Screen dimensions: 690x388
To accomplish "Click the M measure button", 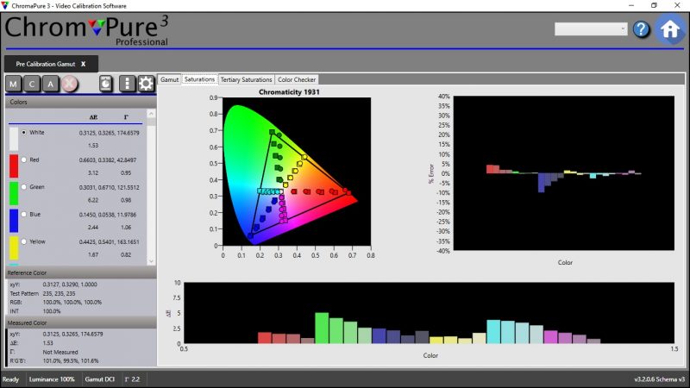I will (x=14, y=84).
